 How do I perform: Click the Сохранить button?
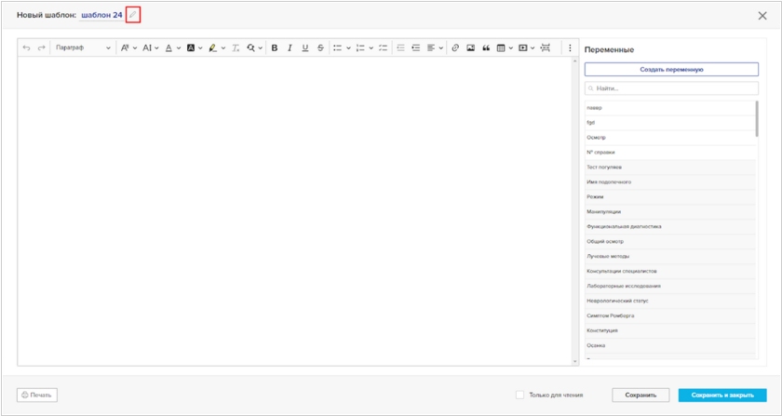point(640,395)
